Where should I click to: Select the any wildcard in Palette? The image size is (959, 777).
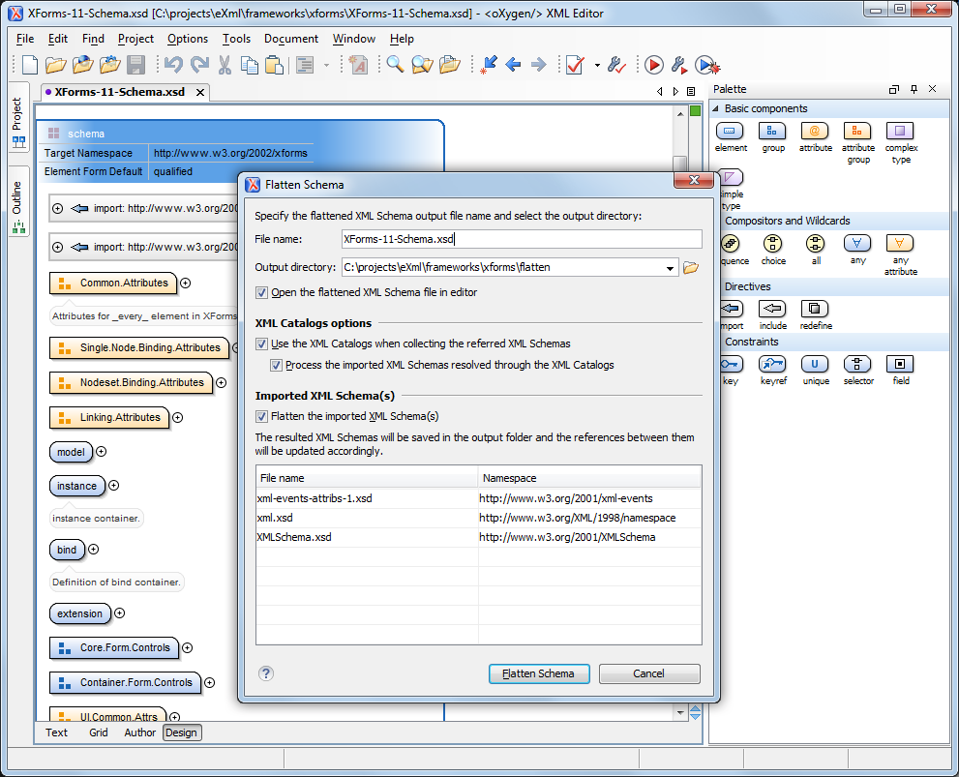857,250
